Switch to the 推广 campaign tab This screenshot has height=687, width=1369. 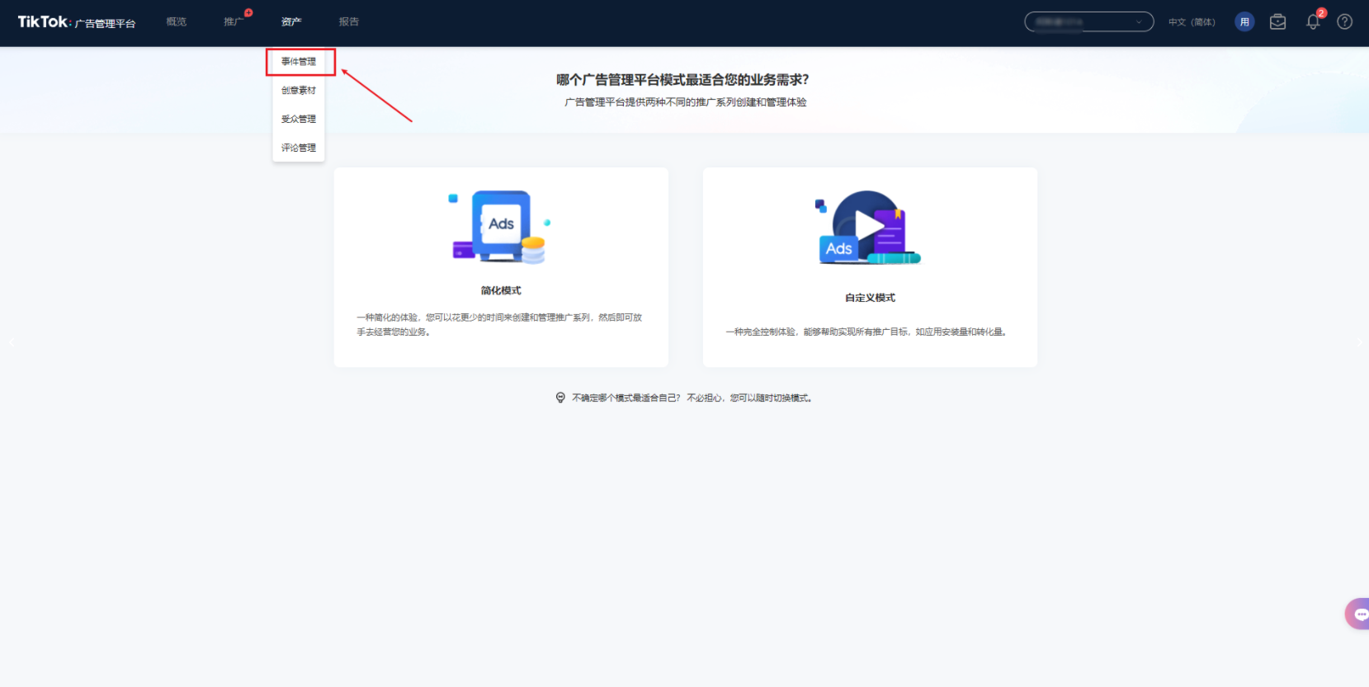click(x=234, y=22)
